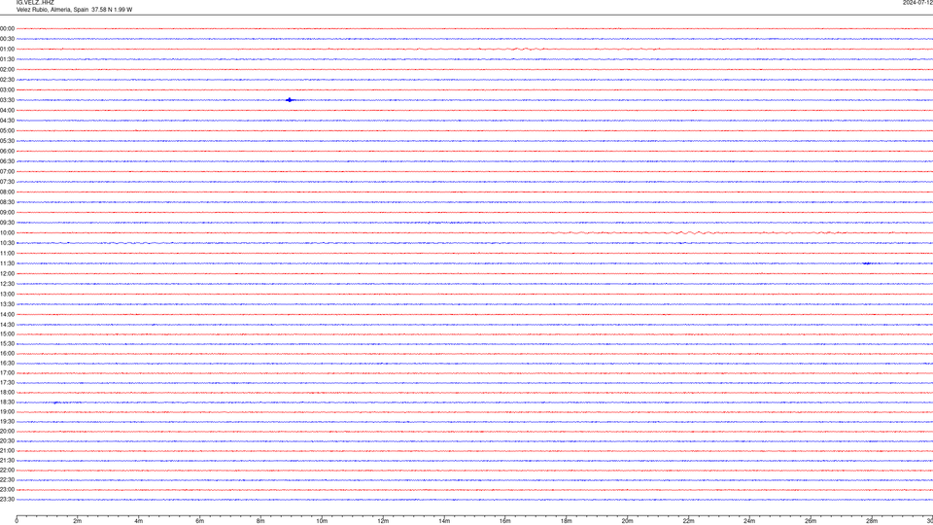Pick the 22:00 row label
933x525 pixels.
tap(7, 471)
